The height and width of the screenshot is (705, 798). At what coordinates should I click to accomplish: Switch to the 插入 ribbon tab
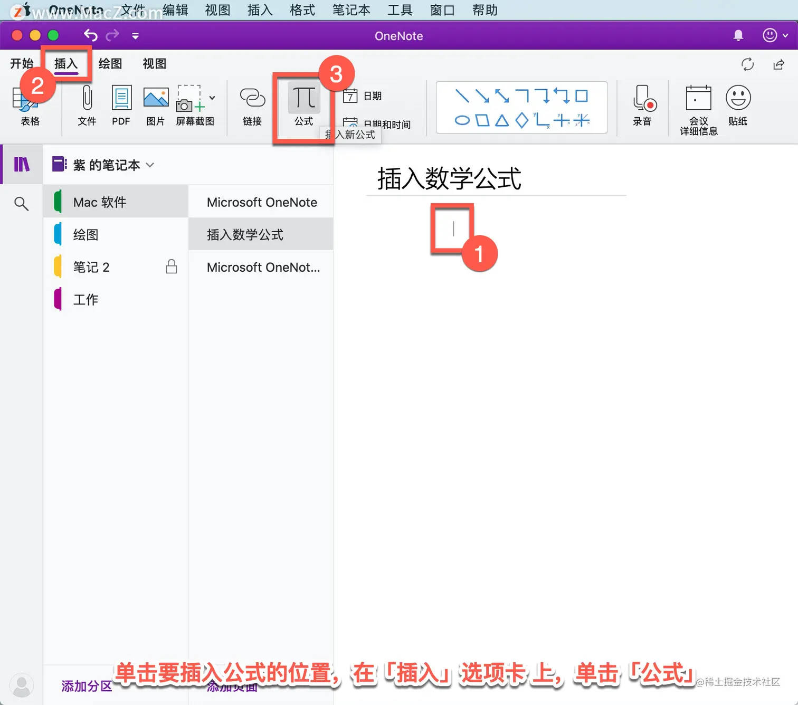click(x=66, y=64)
